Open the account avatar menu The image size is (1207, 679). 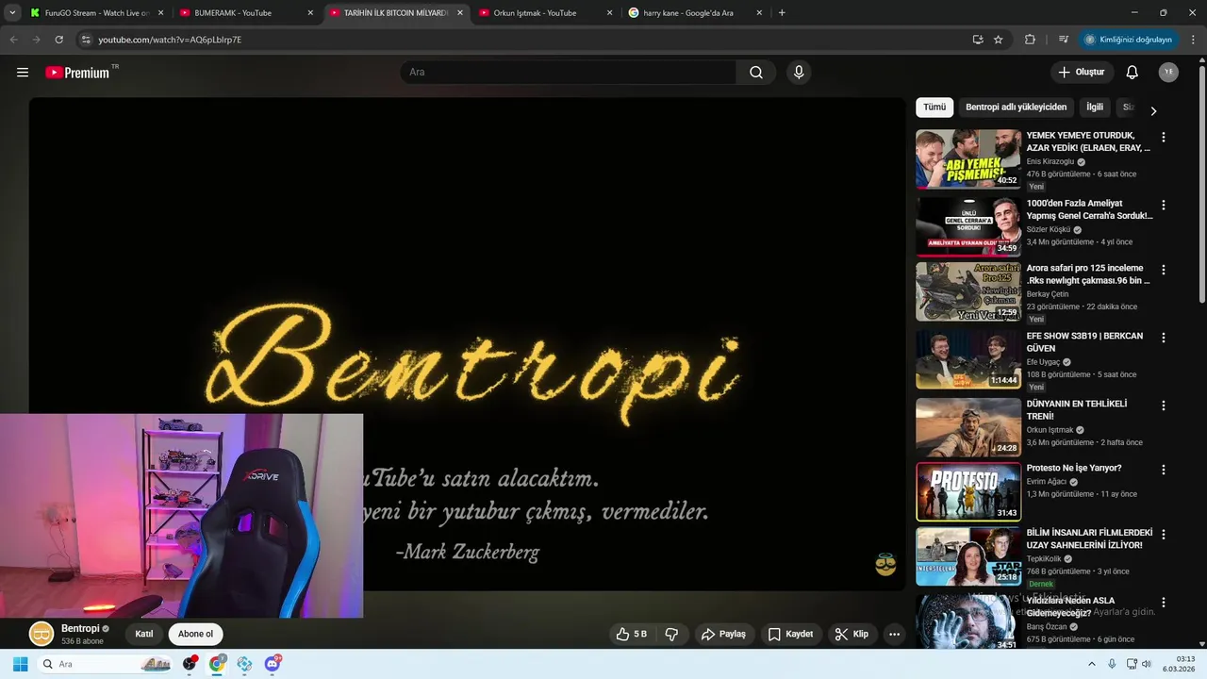pyautogui.click(x=1168, y=73)
